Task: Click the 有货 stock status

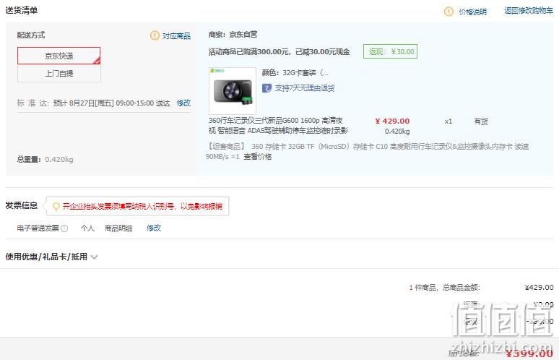Action: point(480,121)
